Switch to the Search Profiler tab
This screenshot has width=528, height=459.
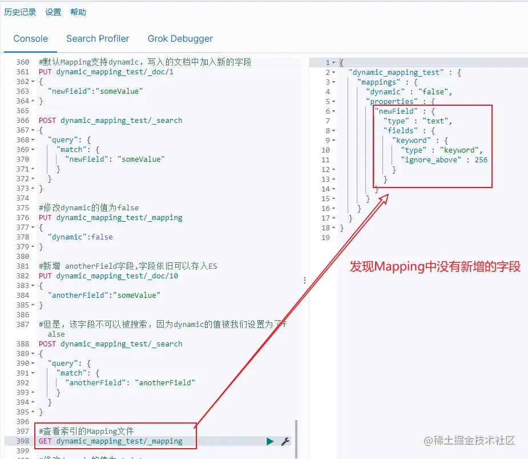coord(98,38)
